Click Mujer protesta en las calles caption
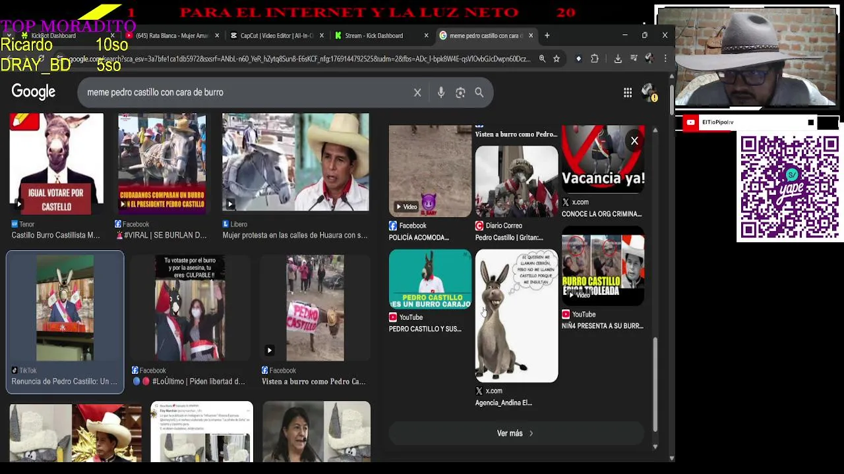 coord(295,235)
